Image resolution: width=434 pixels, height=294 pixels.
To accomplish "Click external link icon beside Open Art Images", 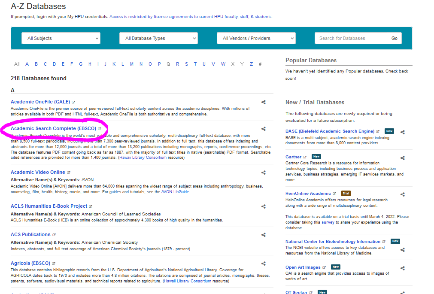I will [x=324, y=267].
